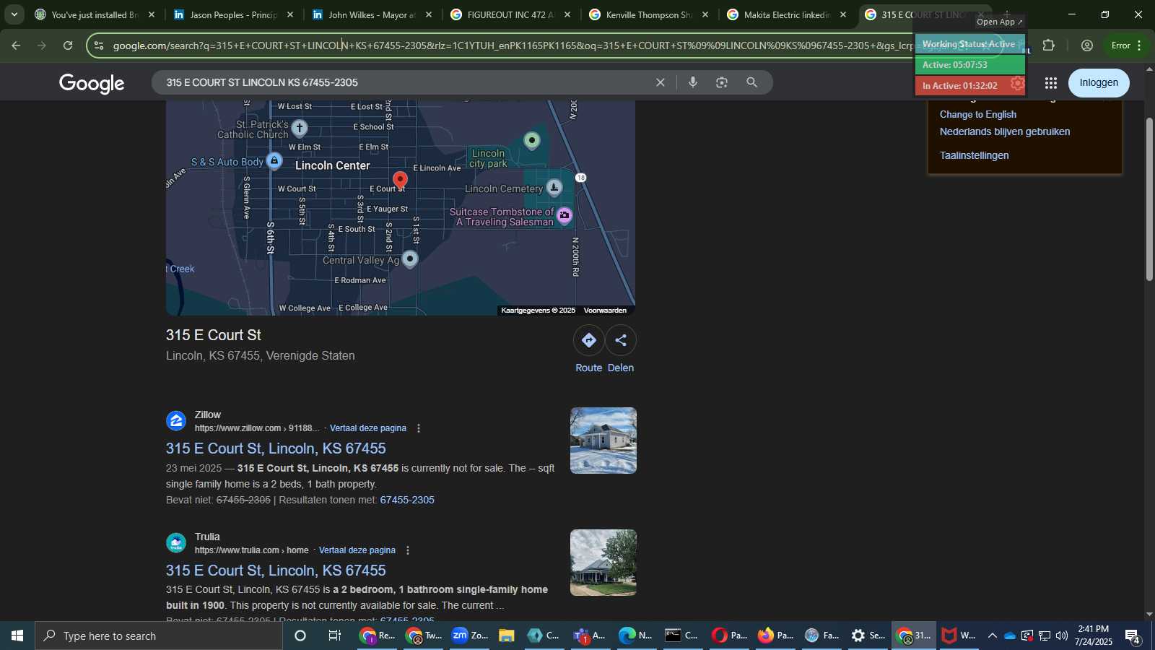Click Lincoln Cemetery map marker
The height and width of the screenshot is (650, 1155).
click(x=554, y=188)
